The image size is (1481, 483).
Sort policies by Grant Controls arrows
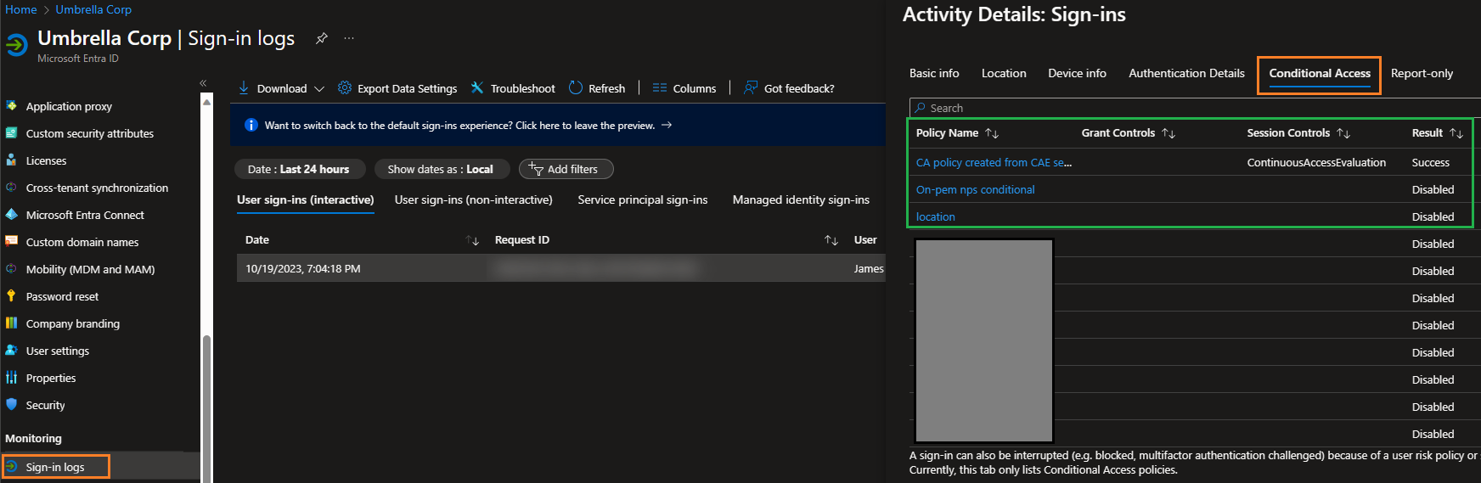coord(1168,133)
